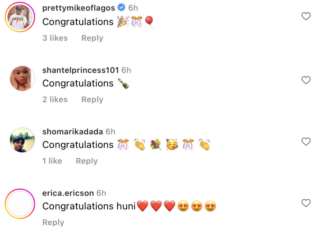Image resolution: width=330 pixels, height=228 pixels.
Task: Click the prettymikeoflagos username
Action: (x=79, y=8)
